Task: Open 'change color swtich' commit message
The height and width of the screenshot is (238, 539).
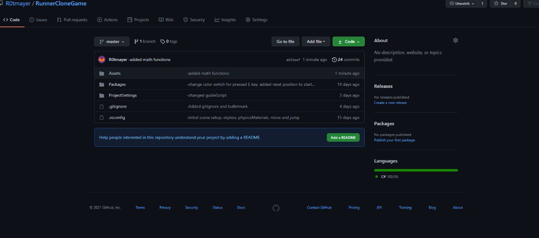Action: point(251,85)
